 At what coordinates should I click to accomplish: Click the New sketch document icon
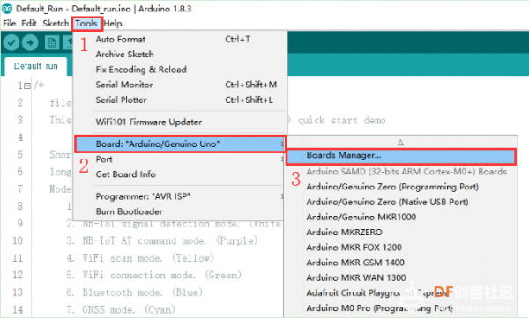pos(52,43)
